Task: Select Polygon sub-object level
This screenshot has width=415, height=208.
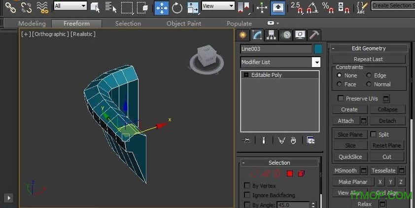Action: point(290,173)
